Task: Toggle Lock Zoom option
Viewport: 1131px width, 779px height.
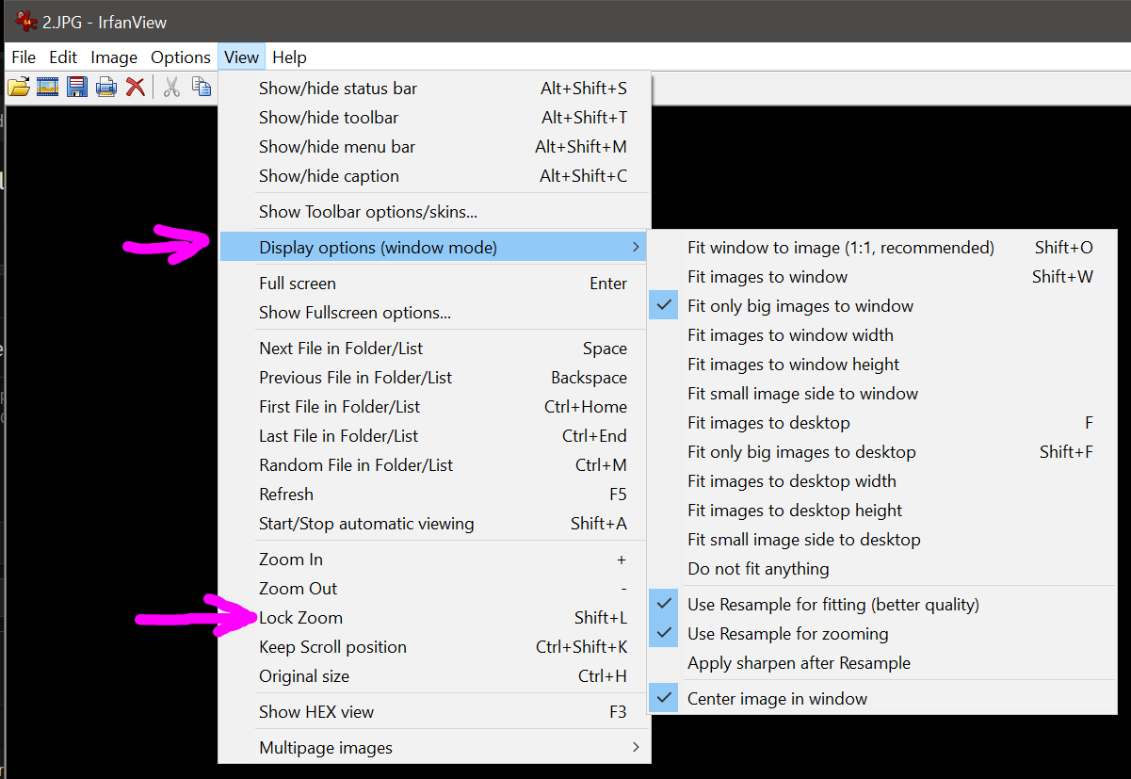Action: pyautogui.click(x=434, y=618)
